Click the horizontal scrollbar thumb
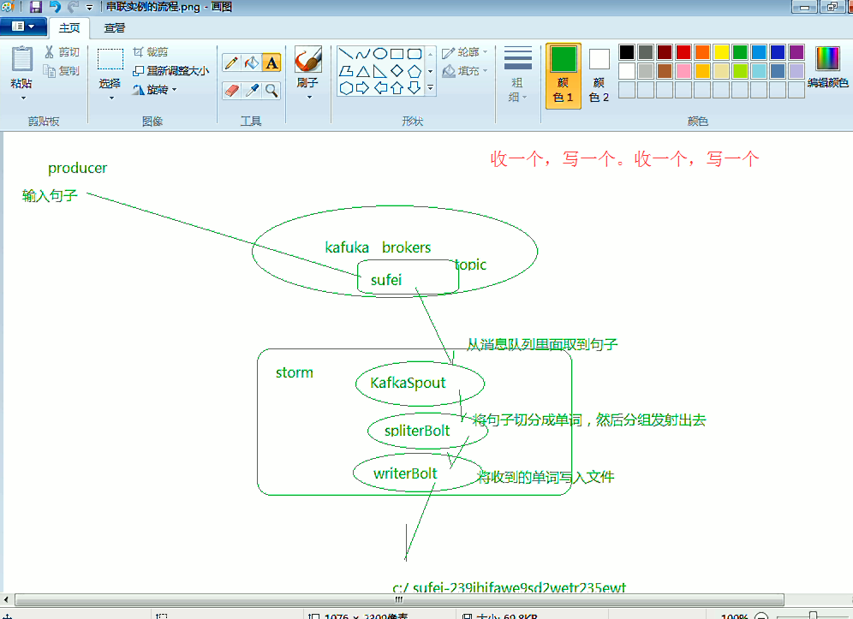 399,599
